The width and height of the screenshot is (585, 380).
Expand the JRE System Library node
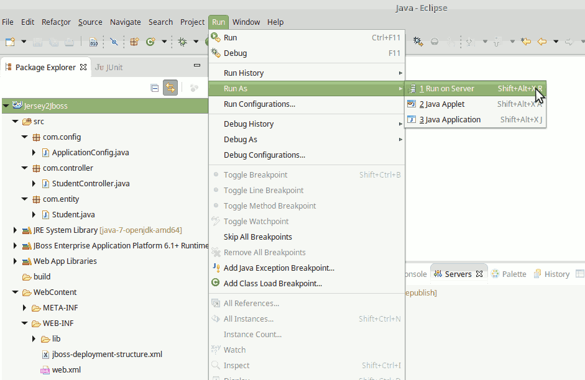tap(15, 230)
